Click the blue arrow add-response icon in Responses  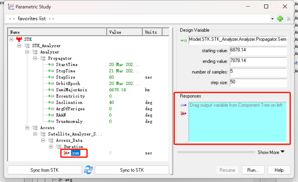coord(183,105)
